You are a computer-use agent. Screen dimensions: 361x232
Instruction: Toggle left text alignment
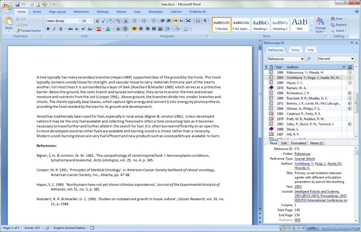135,29
